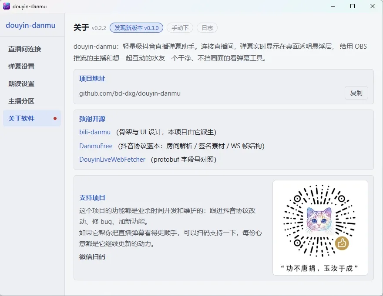Maximize the douyin-danmu window
383x296 pixels.
click(x=353, y=6)
